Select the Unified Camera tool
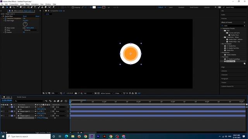The height and width of the screenshot is (139, 248). pos(21,7)
